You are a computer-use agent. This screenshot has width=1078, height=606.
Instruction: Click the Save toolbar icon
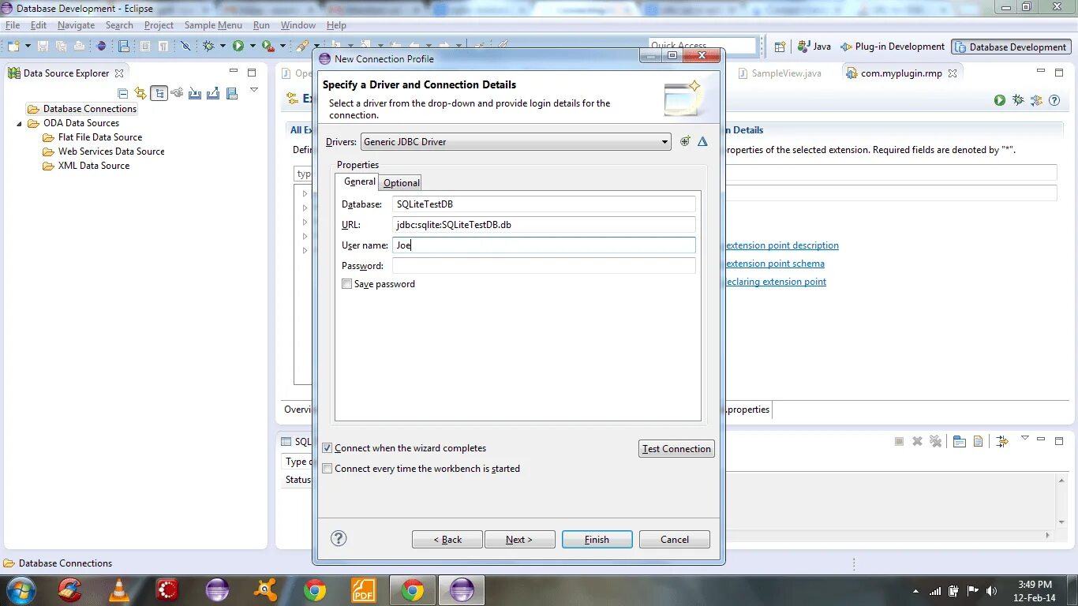coord(43,47)
